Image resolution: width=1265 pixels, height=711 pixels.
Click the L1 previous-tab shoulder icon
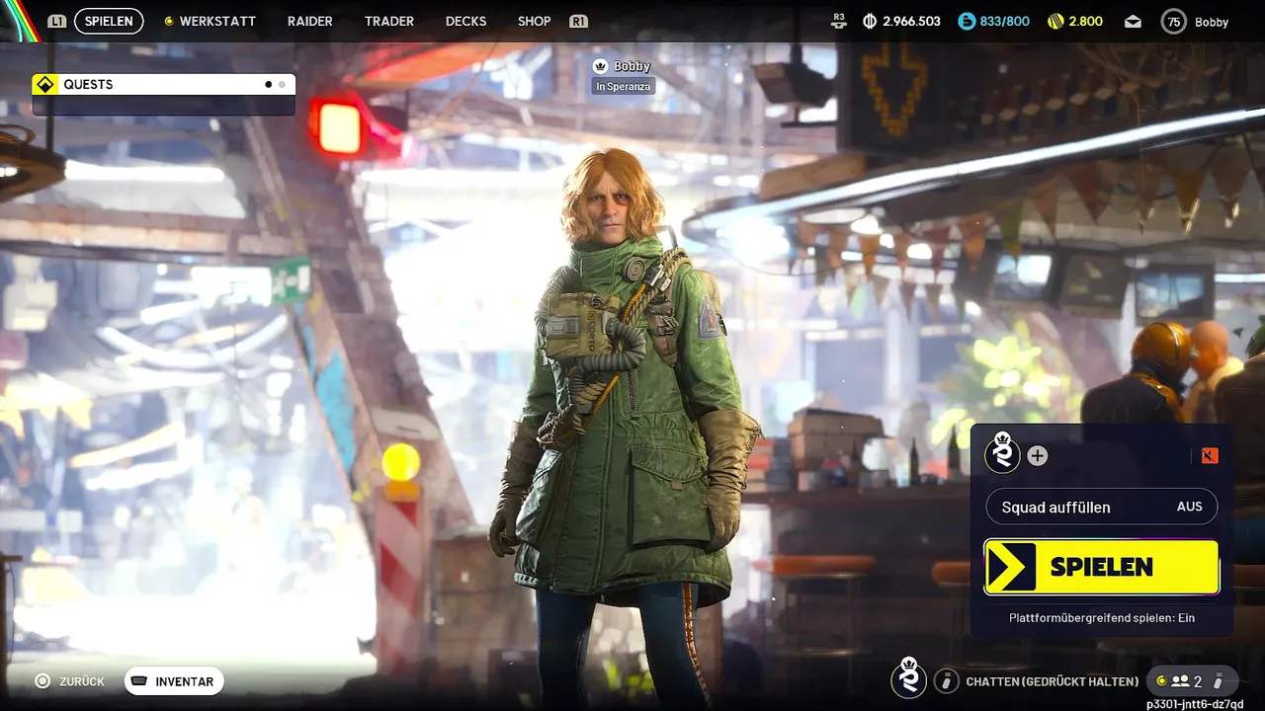point(57,21)
